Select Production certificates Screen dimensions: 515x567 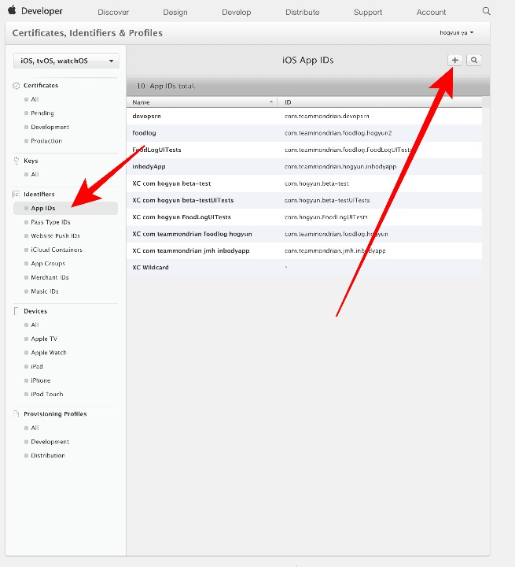click(x=46, y=141)
